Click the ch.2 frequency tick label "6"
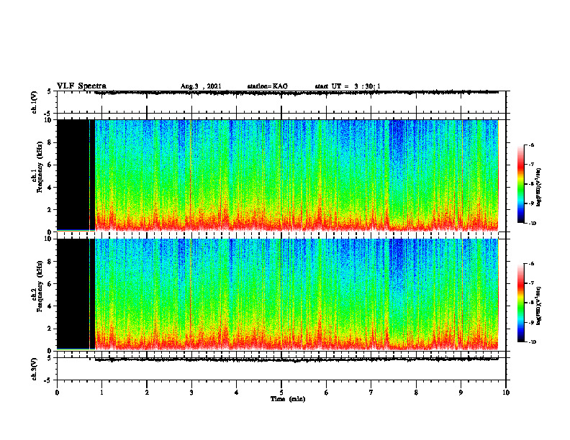The image size is (570, 440). (50, 284)
